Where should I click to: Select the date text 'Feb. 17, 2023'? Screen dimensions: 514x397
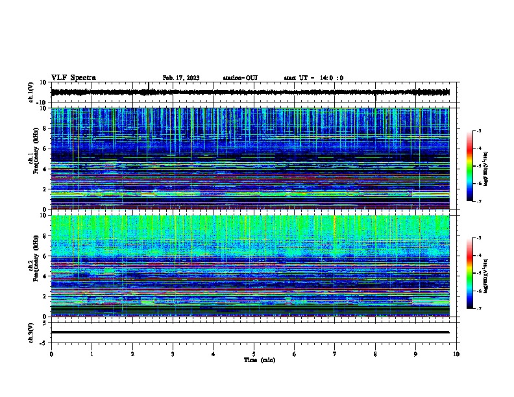(181, 78)
